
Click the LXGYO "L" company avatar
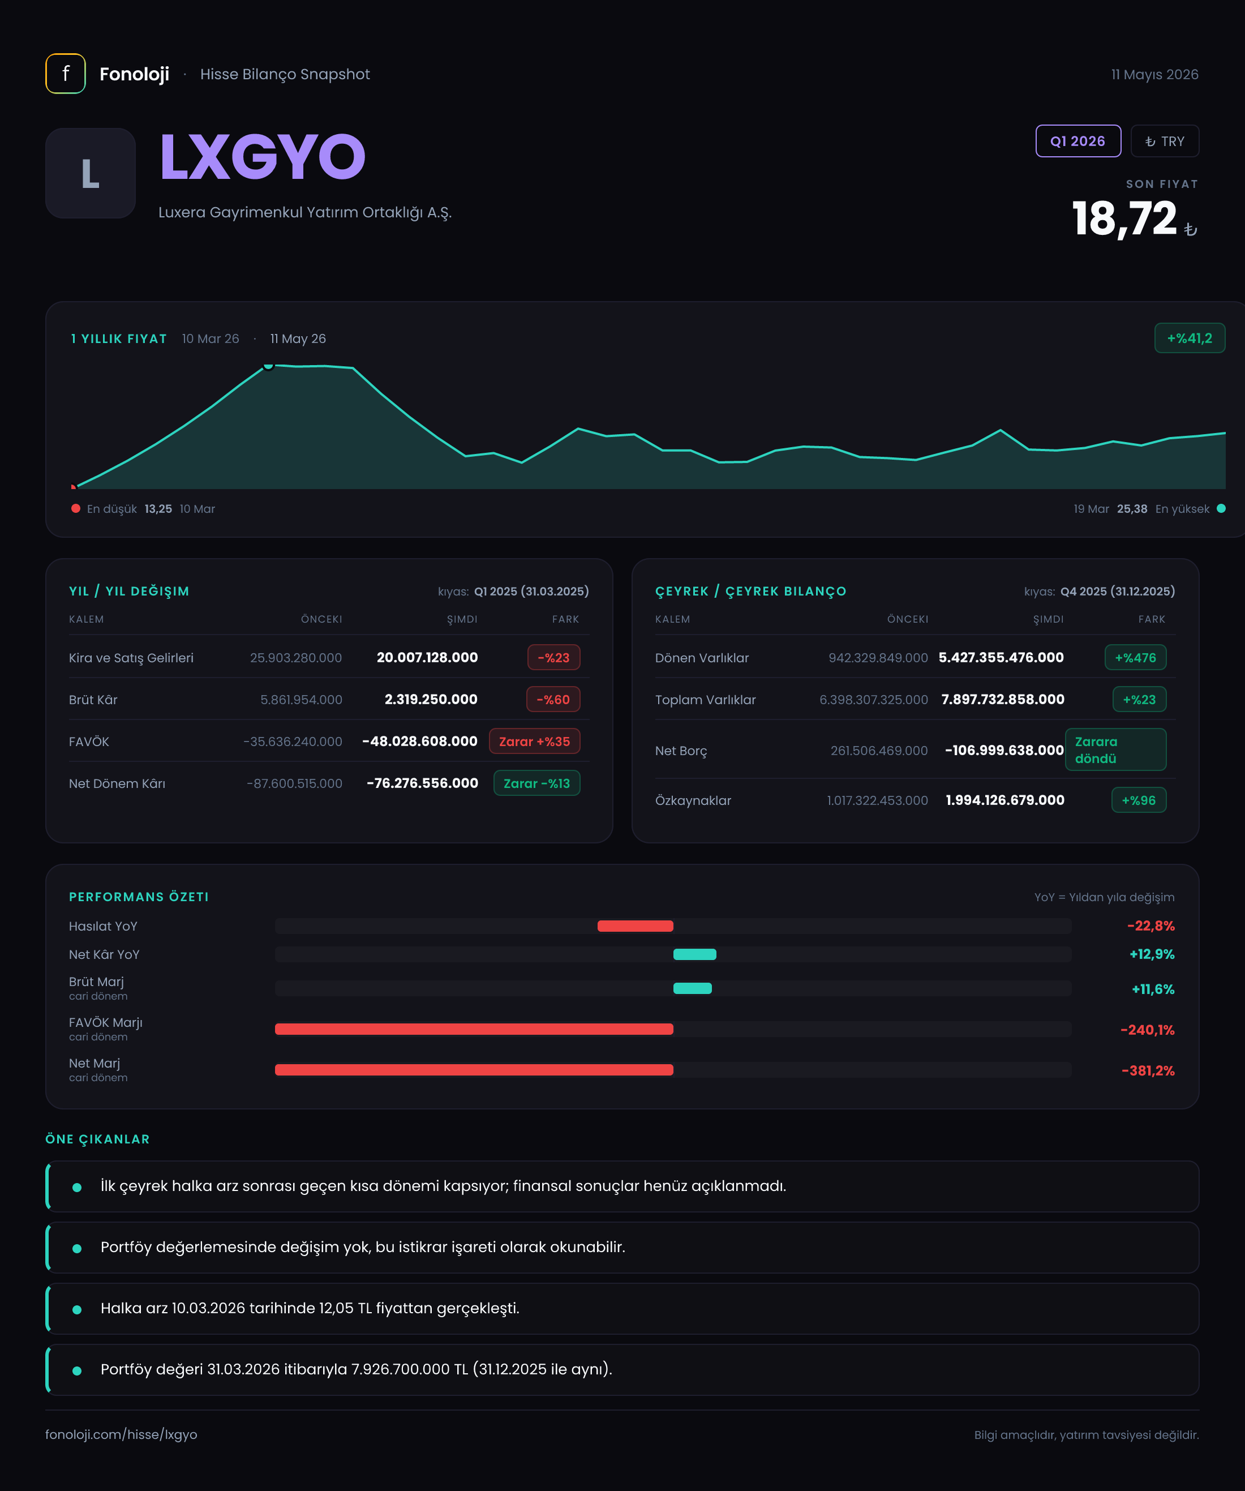(90, 173)
